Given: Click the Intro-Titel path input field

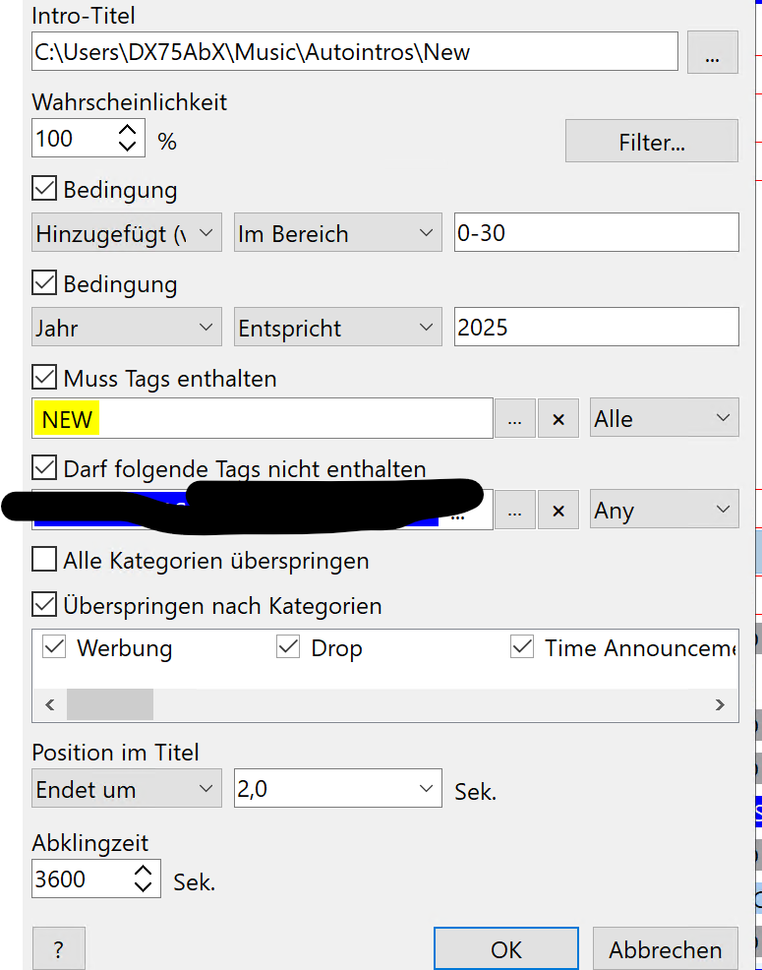Looking at the screenshot, I should click(355, 52).
